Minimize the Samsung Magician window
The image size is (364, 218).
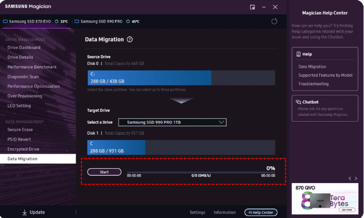[x=264, y=7]
